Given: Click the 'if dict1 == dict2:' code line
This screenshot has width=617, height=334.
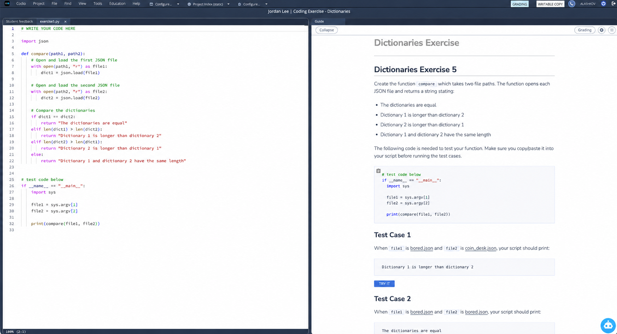Looking at the screenshot, I should click(x=53, y=117).
